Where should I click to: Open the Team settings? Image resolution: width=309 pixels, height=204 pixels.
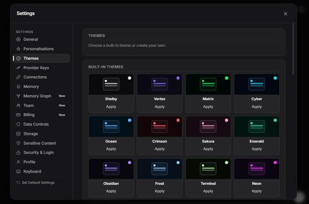(x=41, y=106)
